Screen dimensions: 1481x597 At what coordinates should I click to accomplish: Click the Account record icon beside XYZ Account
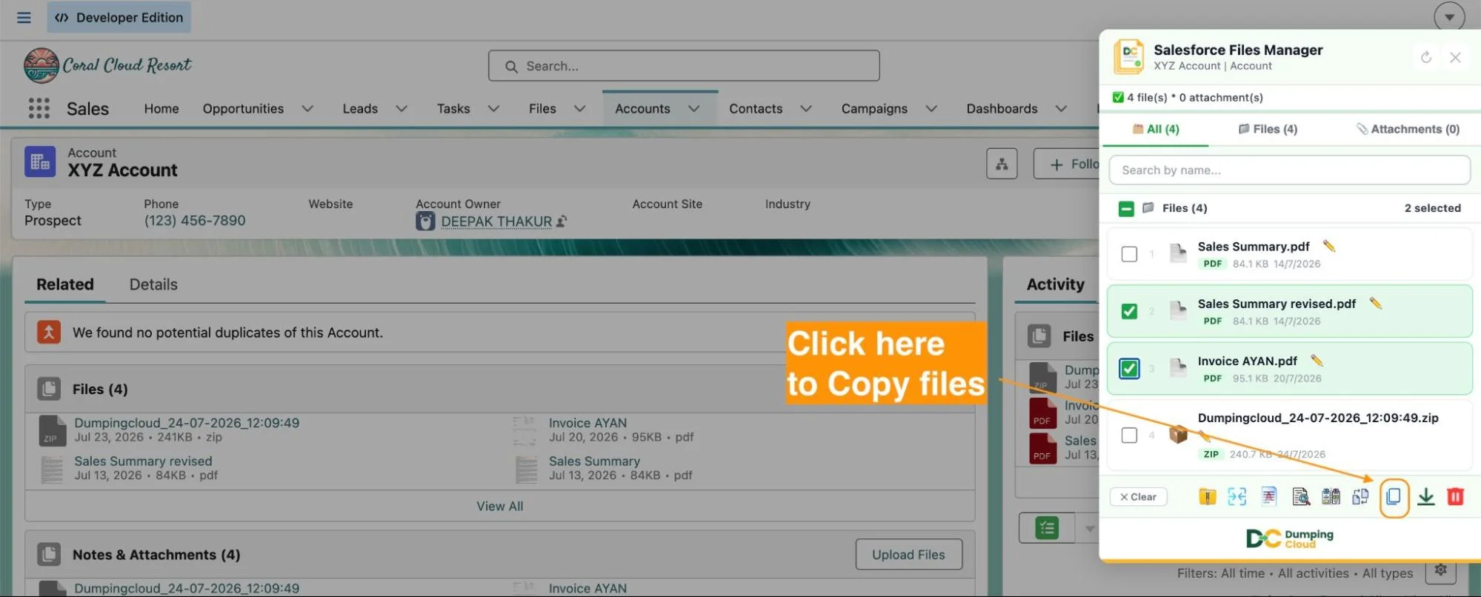40,161
